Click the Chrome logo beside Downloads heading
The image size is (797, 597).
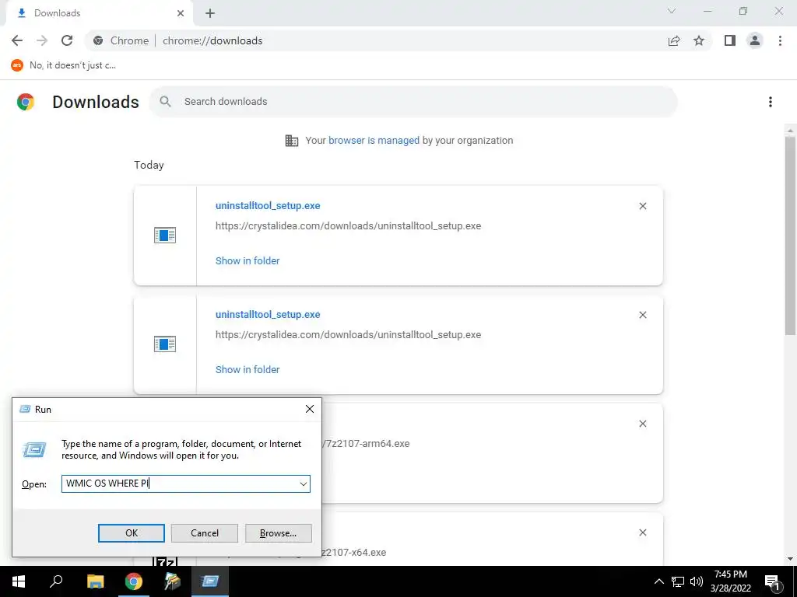pyautogui.click(x=26, y=102)
